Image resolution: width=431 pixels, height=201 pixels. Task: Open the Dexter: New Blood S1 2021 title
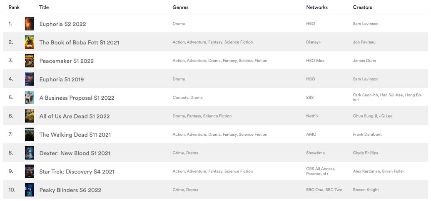(x=75, y=153)
